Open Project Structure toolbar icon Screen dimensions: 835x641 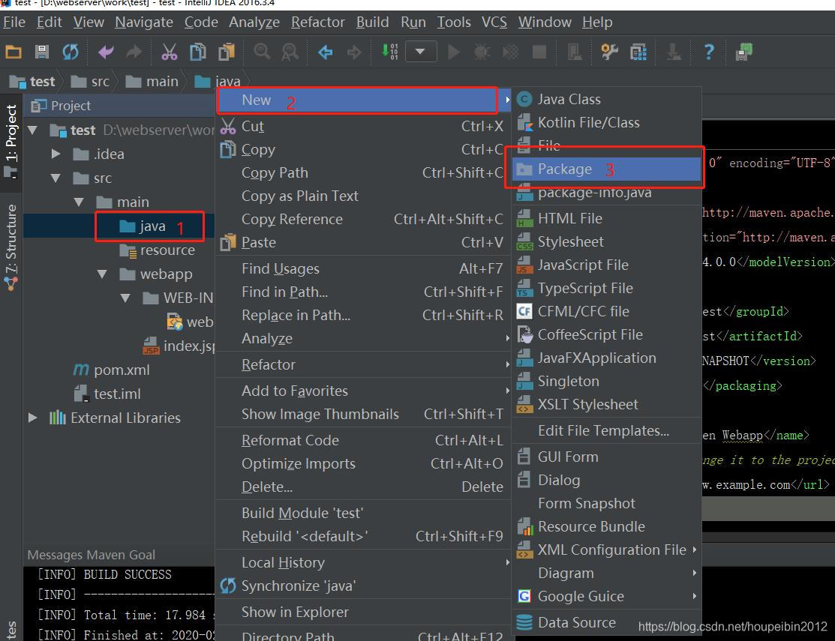(638, 52)
